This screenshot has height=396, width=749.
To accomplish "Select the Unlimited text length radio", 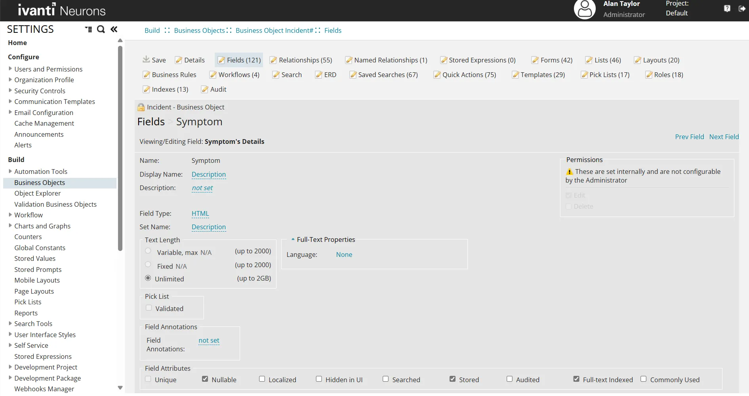I will 148,278.
